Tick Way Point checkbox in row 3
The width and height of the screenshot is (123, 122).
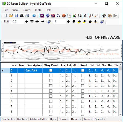click(x=51, y=86)
